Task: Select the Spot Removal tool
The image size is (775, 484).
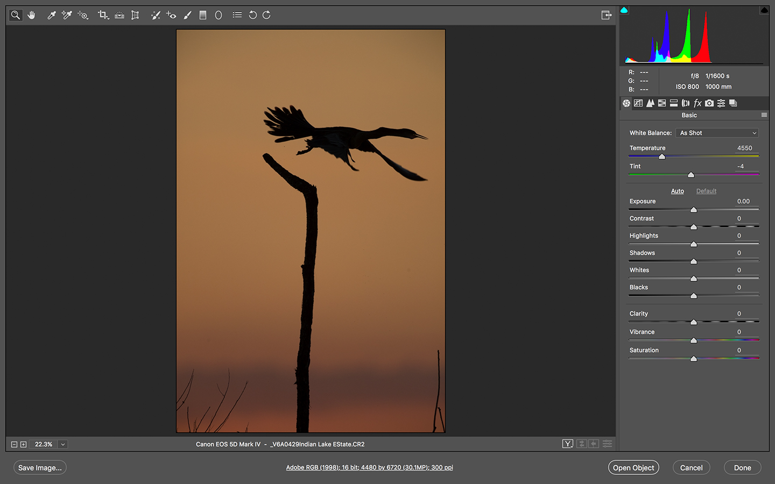Action: click(x=156, y=15)
